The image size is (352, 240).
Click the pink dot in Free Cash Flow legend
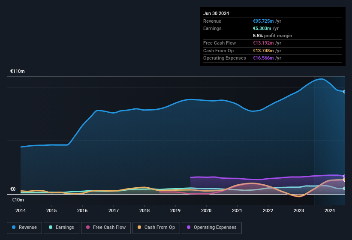[88, 227]
